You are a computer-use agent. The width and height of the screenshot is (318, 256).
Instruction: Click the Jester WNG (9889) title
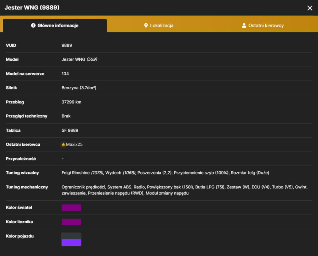(x=32, y=8)
